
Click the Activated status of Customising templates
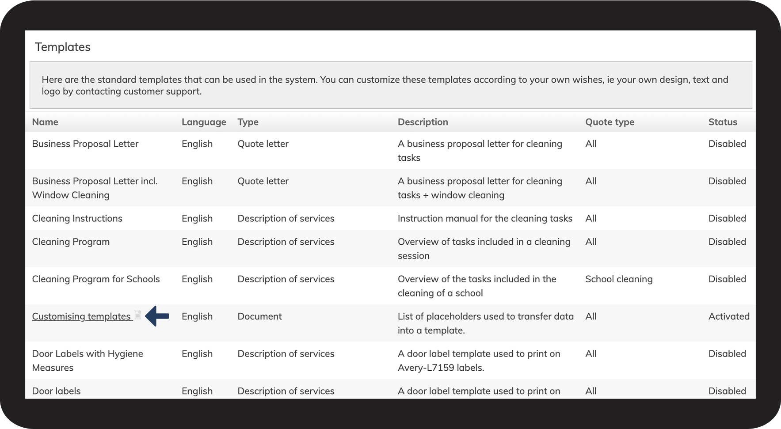coord(728,317)
